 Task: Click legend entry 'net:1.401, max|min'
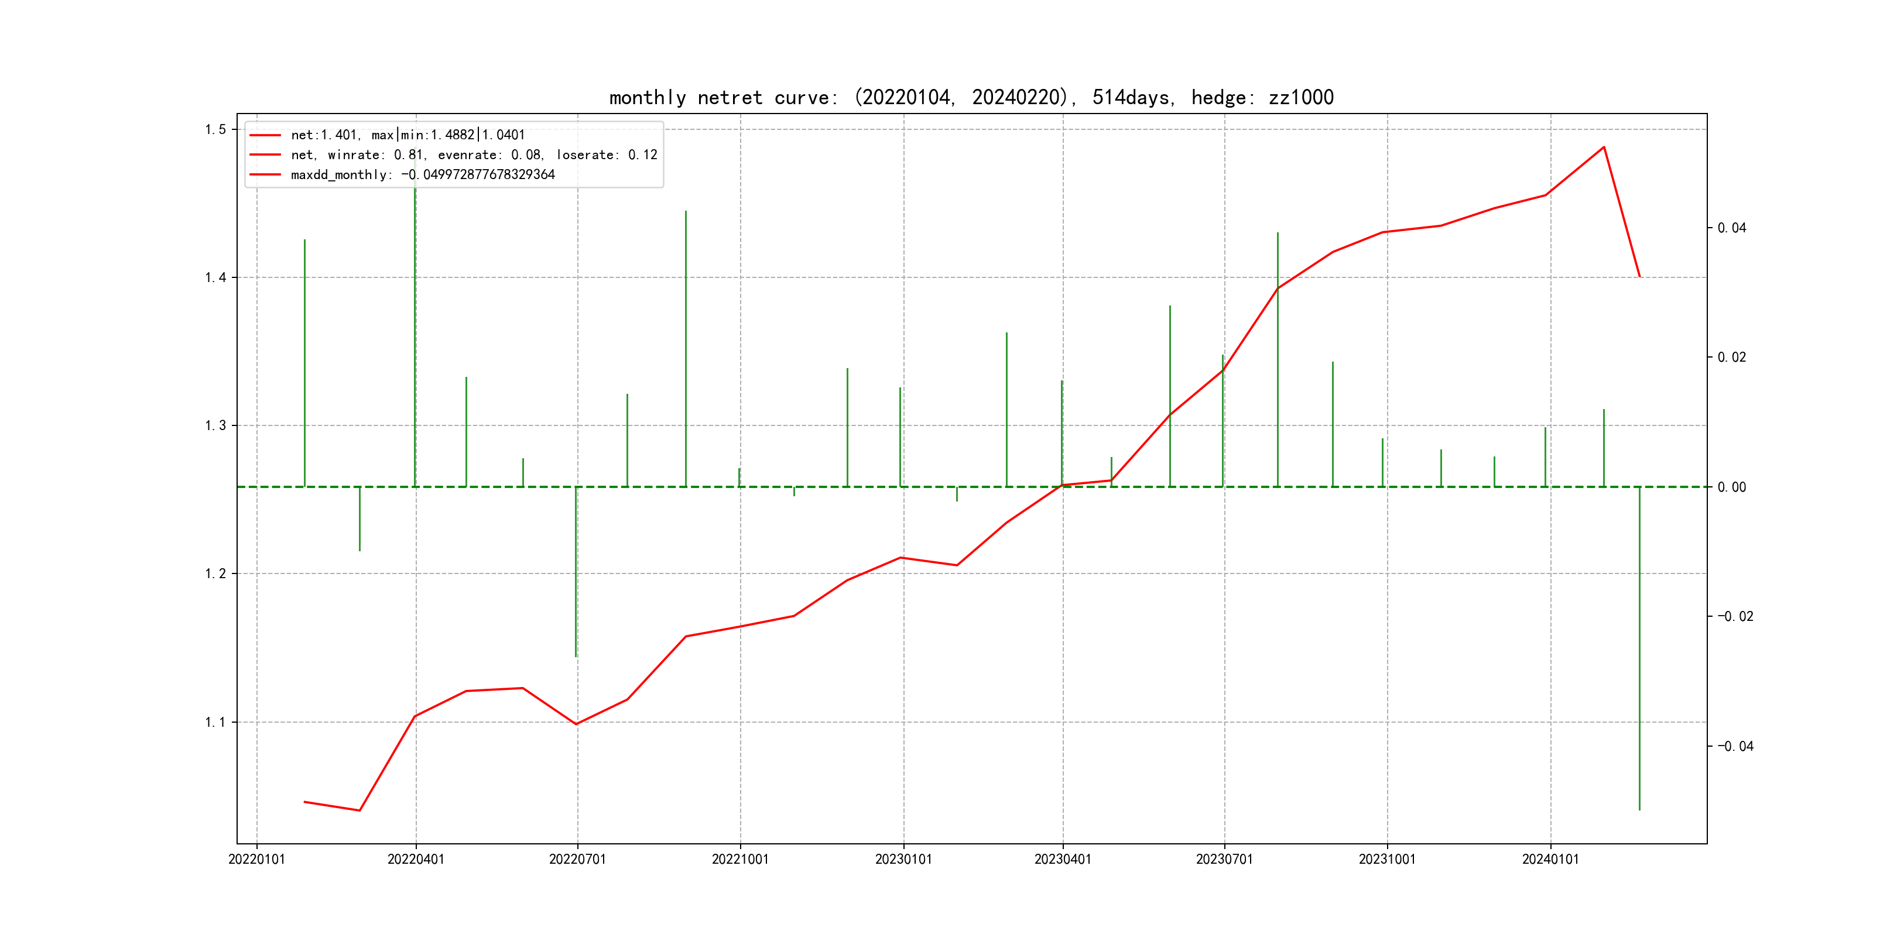408,135
